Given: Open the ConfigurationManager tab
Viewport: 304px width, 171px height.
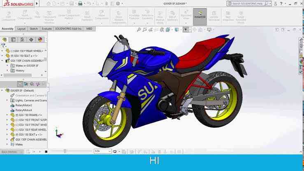Looking at the screenshot, I should (22, 40).
